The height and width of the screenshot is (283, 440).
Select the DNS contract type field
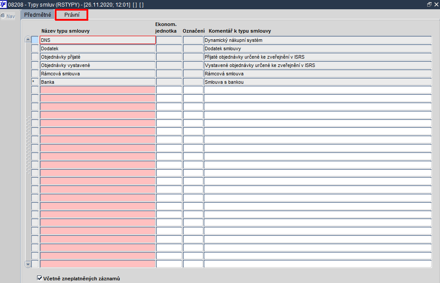[98, 40]
